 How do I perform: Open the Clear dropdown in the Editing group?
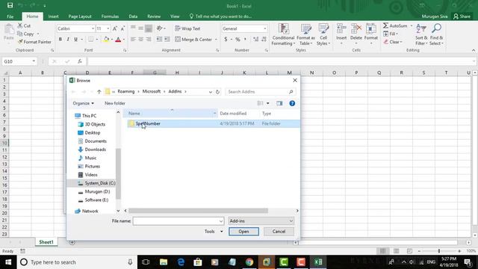[393, 42]
